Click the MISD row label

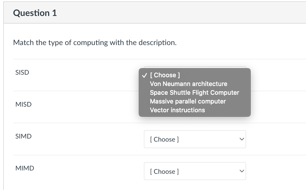click(x=23, y=104)
